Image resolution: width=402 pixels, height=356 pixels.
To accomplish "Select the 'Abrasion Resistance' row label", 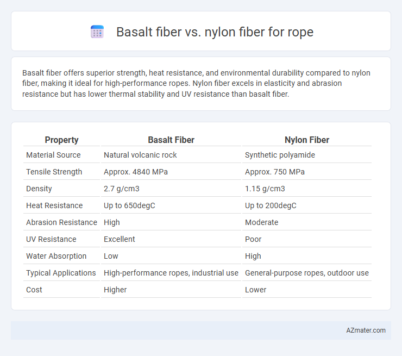I will 61,222.
